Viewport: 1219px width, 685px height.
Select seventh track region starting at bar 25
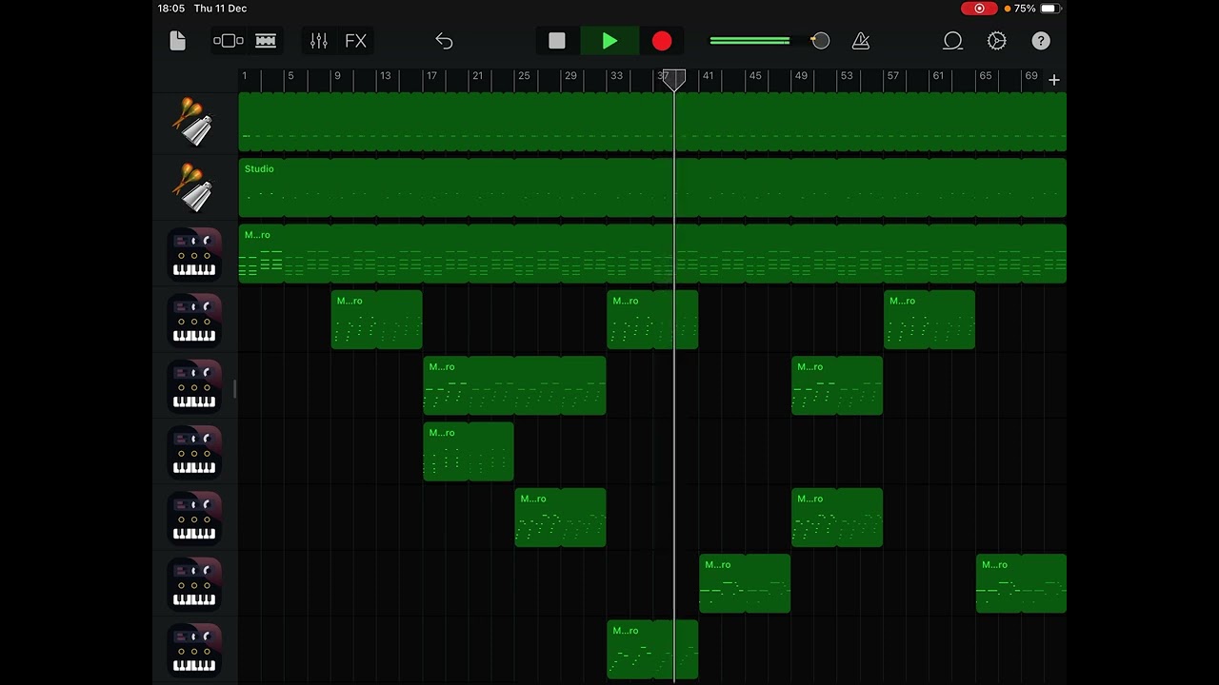[x=560, y=518]
